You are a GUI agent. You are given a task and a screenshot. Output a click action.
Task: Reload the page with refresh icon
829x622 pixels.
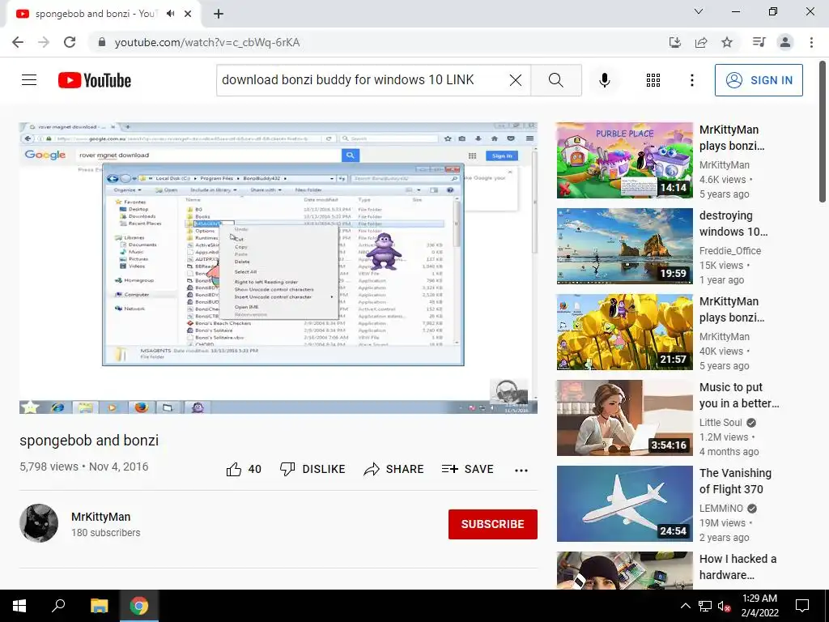(70, 42)
